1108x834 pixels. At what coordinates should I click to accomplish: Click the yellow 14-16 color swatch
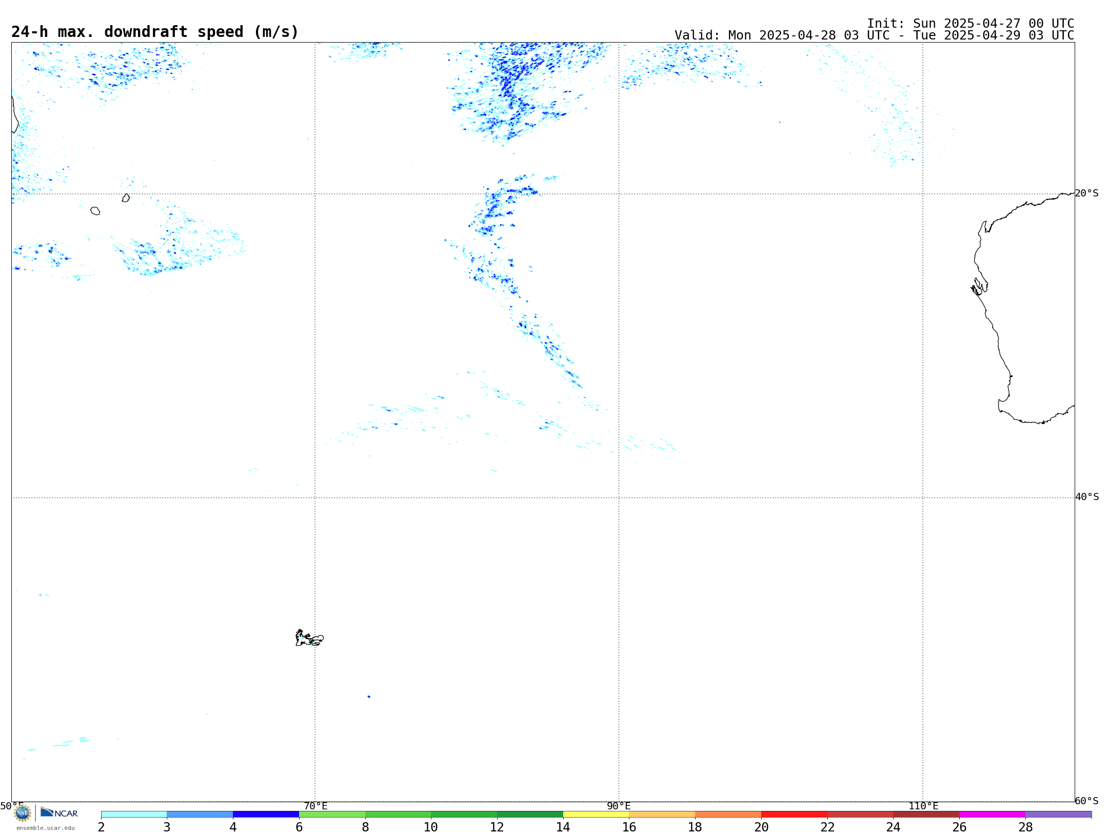pyautogui.click(x=596, y=815)
